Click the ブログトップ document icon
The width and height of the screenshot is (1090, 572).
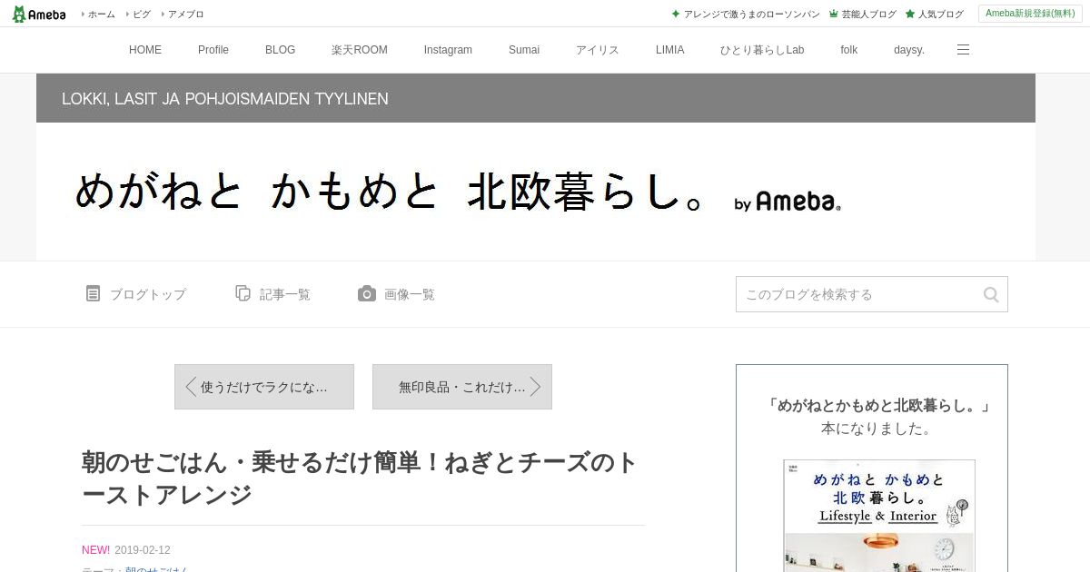pyautogui.click(x=93, y=293)
